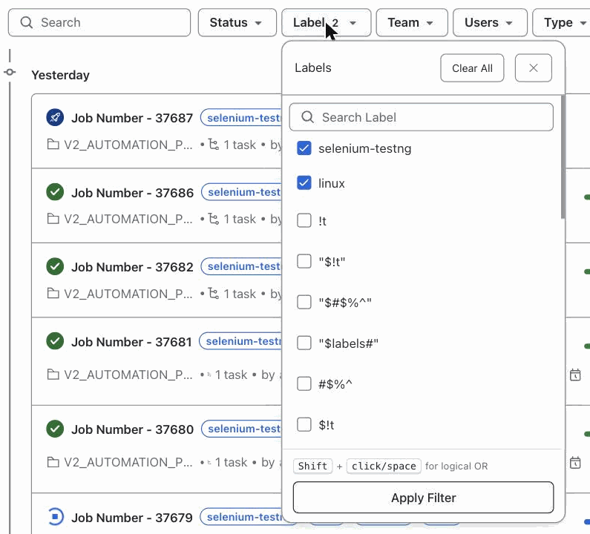The width and height of the screenshot is (590, 534).
Task: Check the !t label checkbox
Action: 304,221
